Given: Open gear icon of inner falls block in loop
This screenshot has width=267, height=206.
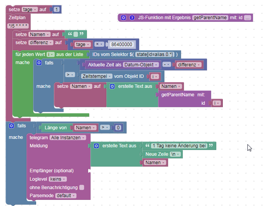Looking at the screenshot, I should pos(39,63).
